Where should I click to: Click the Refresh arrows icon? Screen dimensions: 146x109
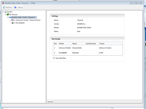pyautogui.click(x=4, y=7)
